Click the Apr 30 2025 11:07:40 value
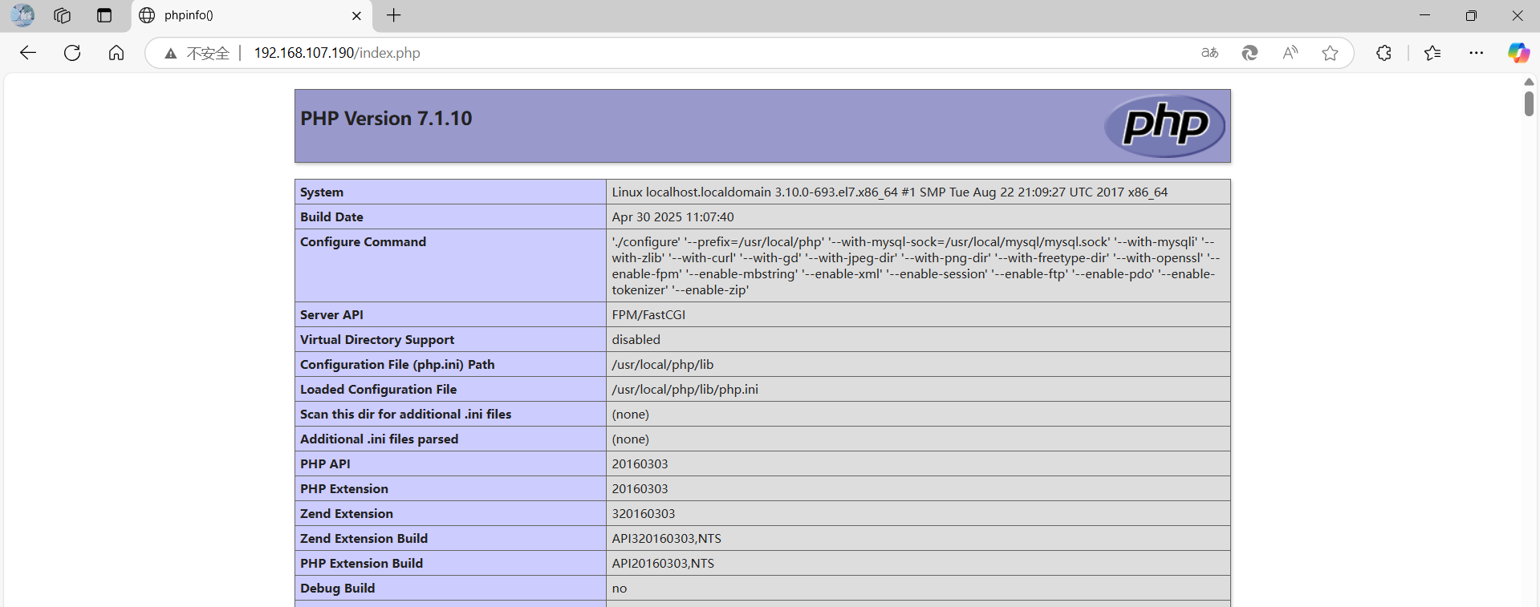The width and height of the screenshot is (1540, 607). pyautogui.click(x=672, y=217)
